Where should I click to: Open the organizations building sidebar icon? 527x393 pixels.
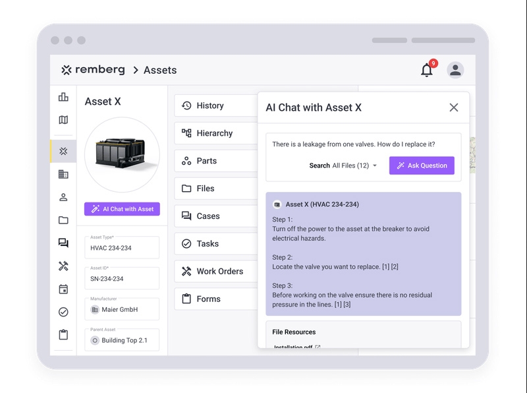pos(63,174)
